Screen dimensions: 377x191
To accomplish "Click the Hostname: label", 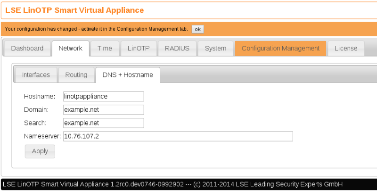I will (40, 97).
